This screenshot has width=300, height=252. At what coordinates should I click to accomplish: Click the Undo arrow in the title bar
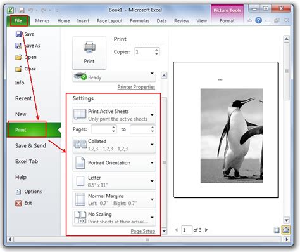click(x=30, y=10)
